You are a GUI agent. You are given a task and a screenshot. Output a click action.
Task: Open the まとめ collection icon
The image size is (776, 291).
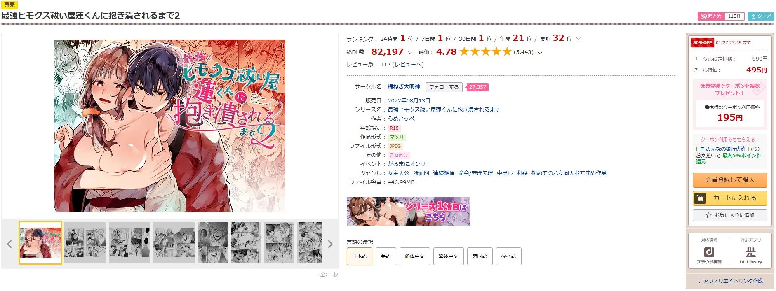703,16
